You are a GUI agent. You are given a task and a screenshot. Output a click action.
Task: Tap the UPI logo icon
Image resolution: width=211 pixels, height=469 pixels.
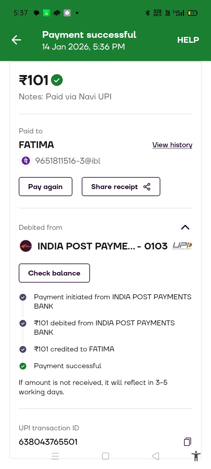coord(182,246)
